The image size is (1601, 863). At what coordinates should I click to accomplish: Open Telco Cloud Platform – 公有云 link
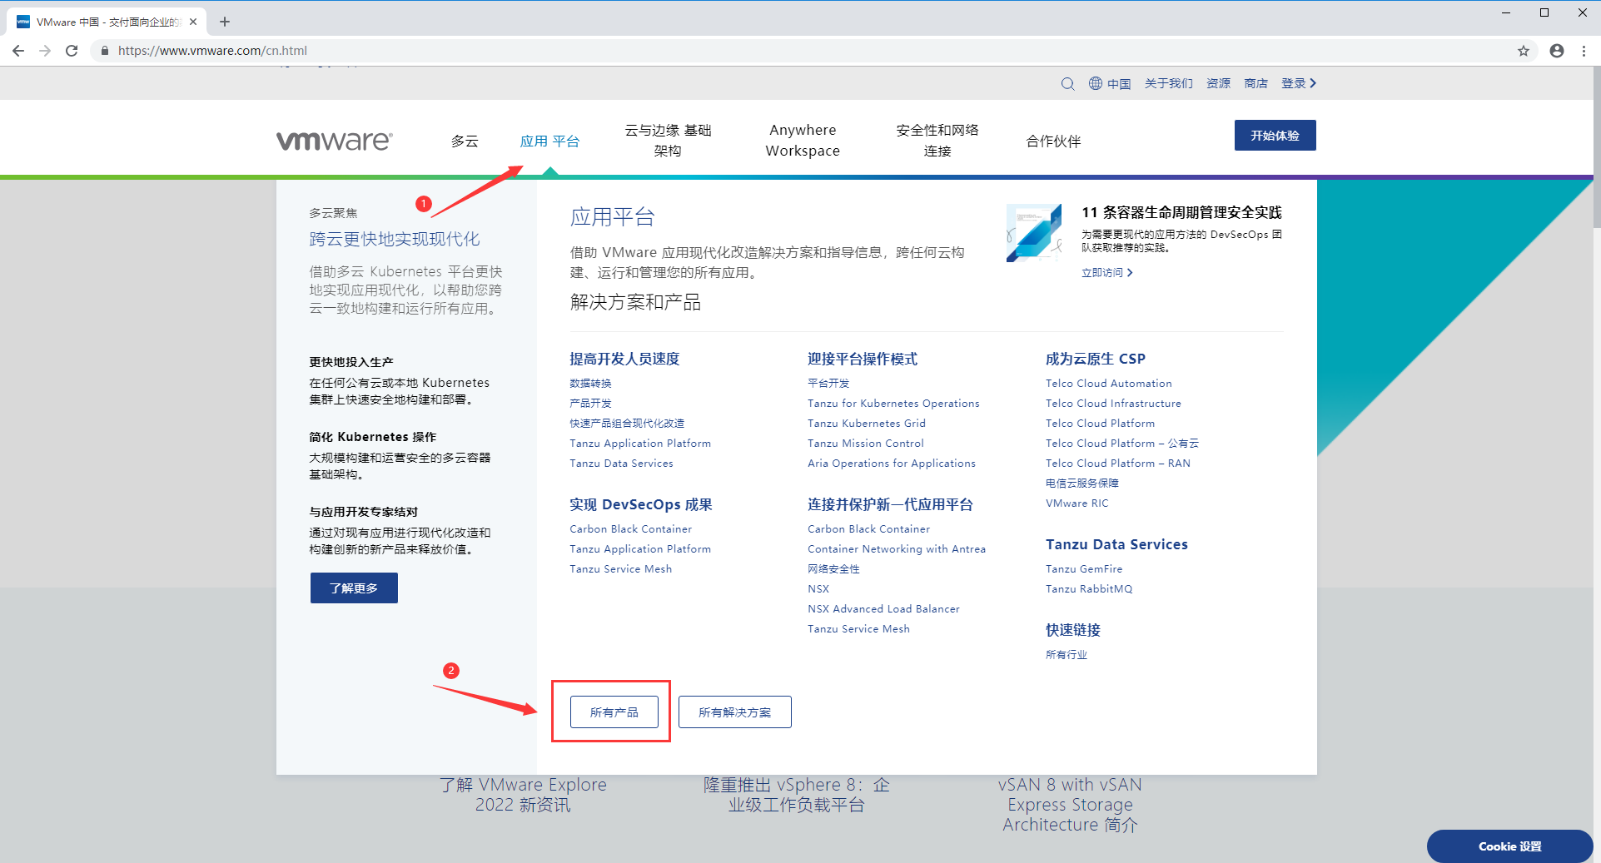1122,444
